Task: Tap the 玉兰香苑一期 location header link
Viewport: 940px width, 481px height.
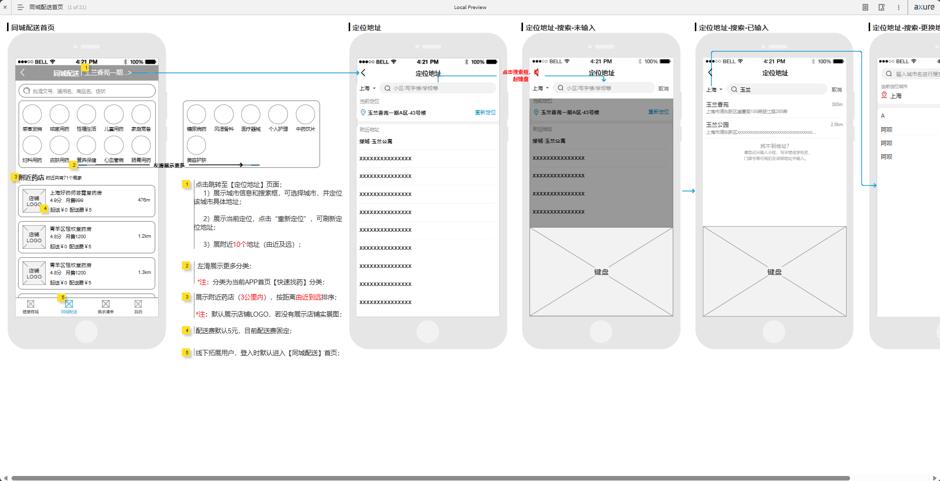Action: 108,73
